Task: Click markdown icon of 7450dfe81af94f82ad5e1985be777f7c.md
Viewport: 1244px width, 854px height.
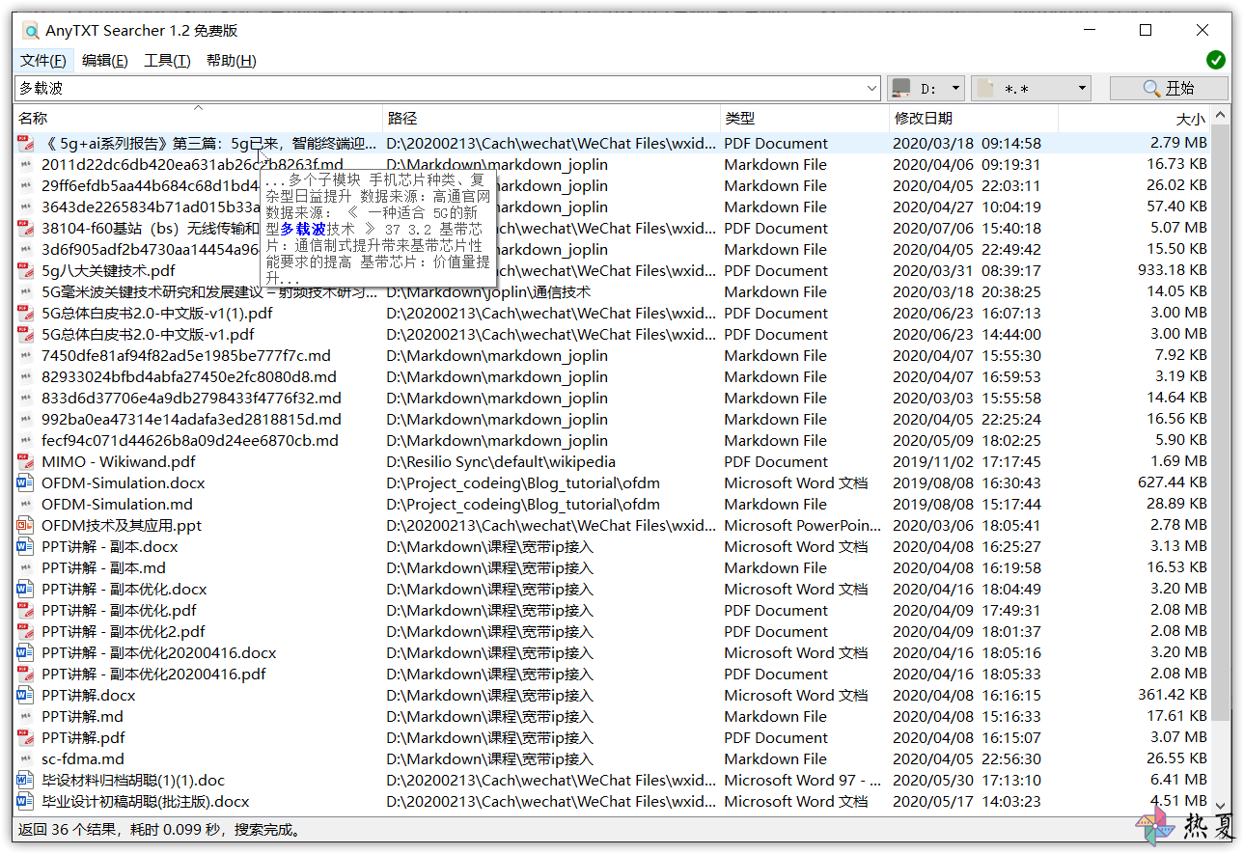Action: (26, 356)
